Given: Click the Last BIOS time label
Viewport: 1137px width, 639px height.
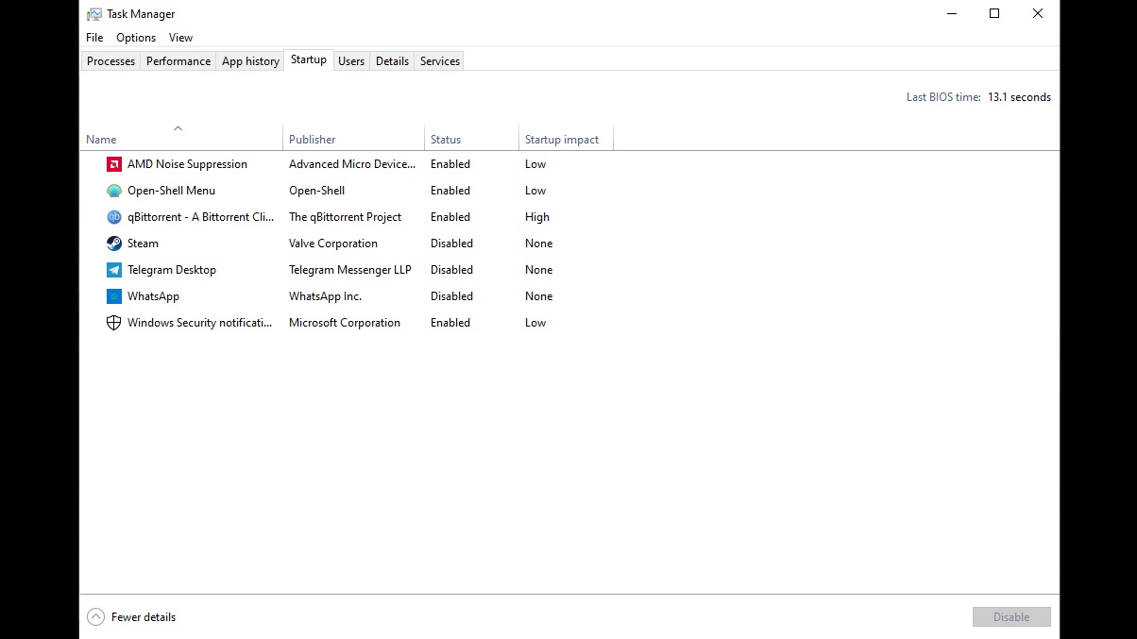Looking at the screenshot, I should click(943, 97).
